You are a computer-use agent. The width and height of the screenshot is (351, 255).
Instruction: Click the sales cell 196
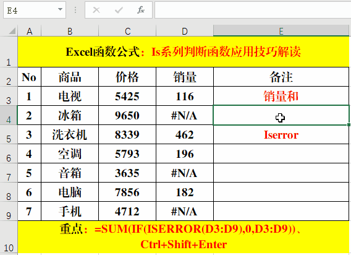185,153
